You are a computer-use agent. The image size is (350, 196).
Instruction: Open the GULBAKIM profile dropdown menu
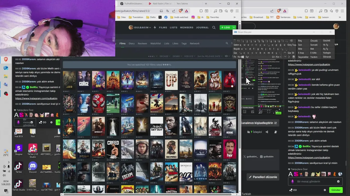pos(139,27)
